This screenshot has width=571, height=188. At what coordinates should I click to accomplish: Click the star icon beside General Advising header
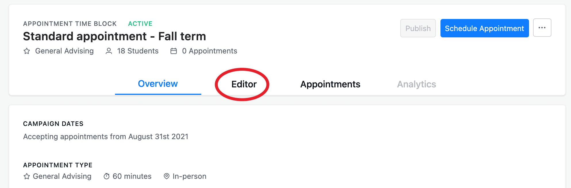click(27, 51)
